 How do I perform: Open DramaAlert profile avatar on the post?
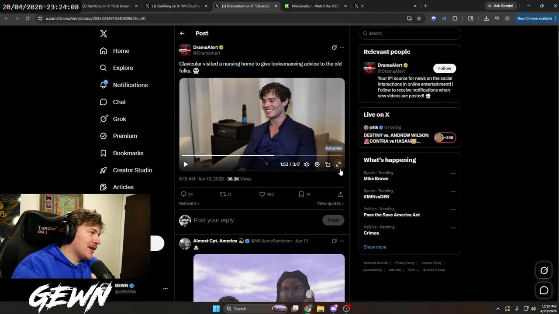[x=185, y=50]
